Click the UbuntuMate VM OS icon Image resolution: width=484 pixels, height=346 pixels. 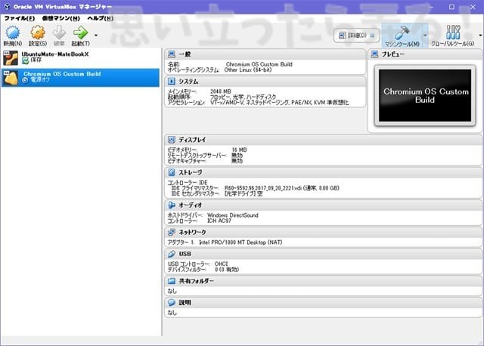(11, 57)
